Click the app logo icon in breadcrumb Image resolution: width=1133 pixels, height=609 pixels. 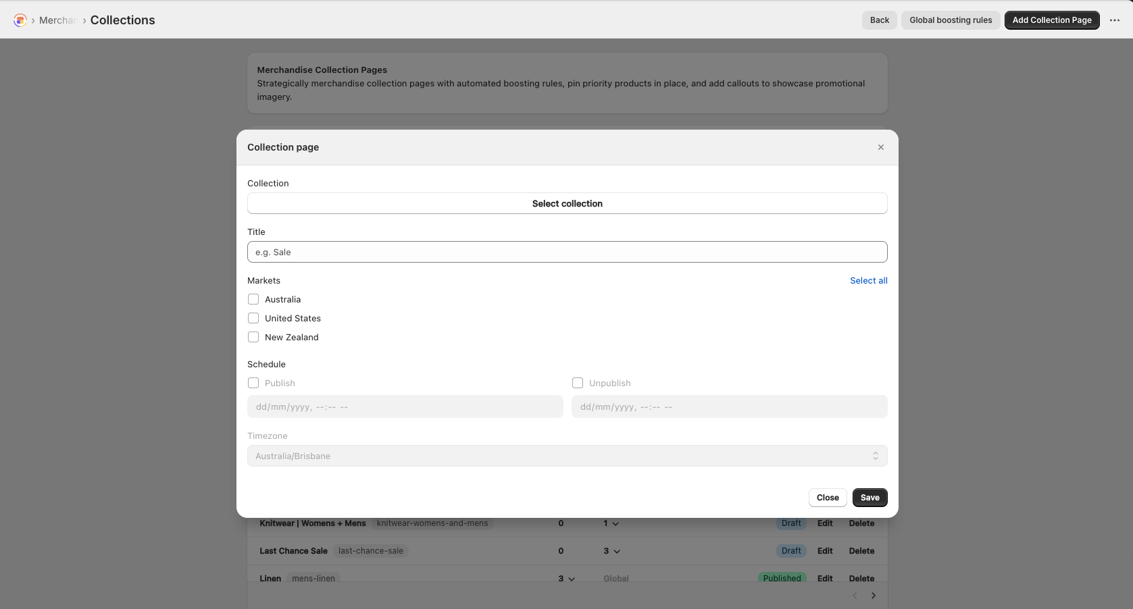click(20, 20)
